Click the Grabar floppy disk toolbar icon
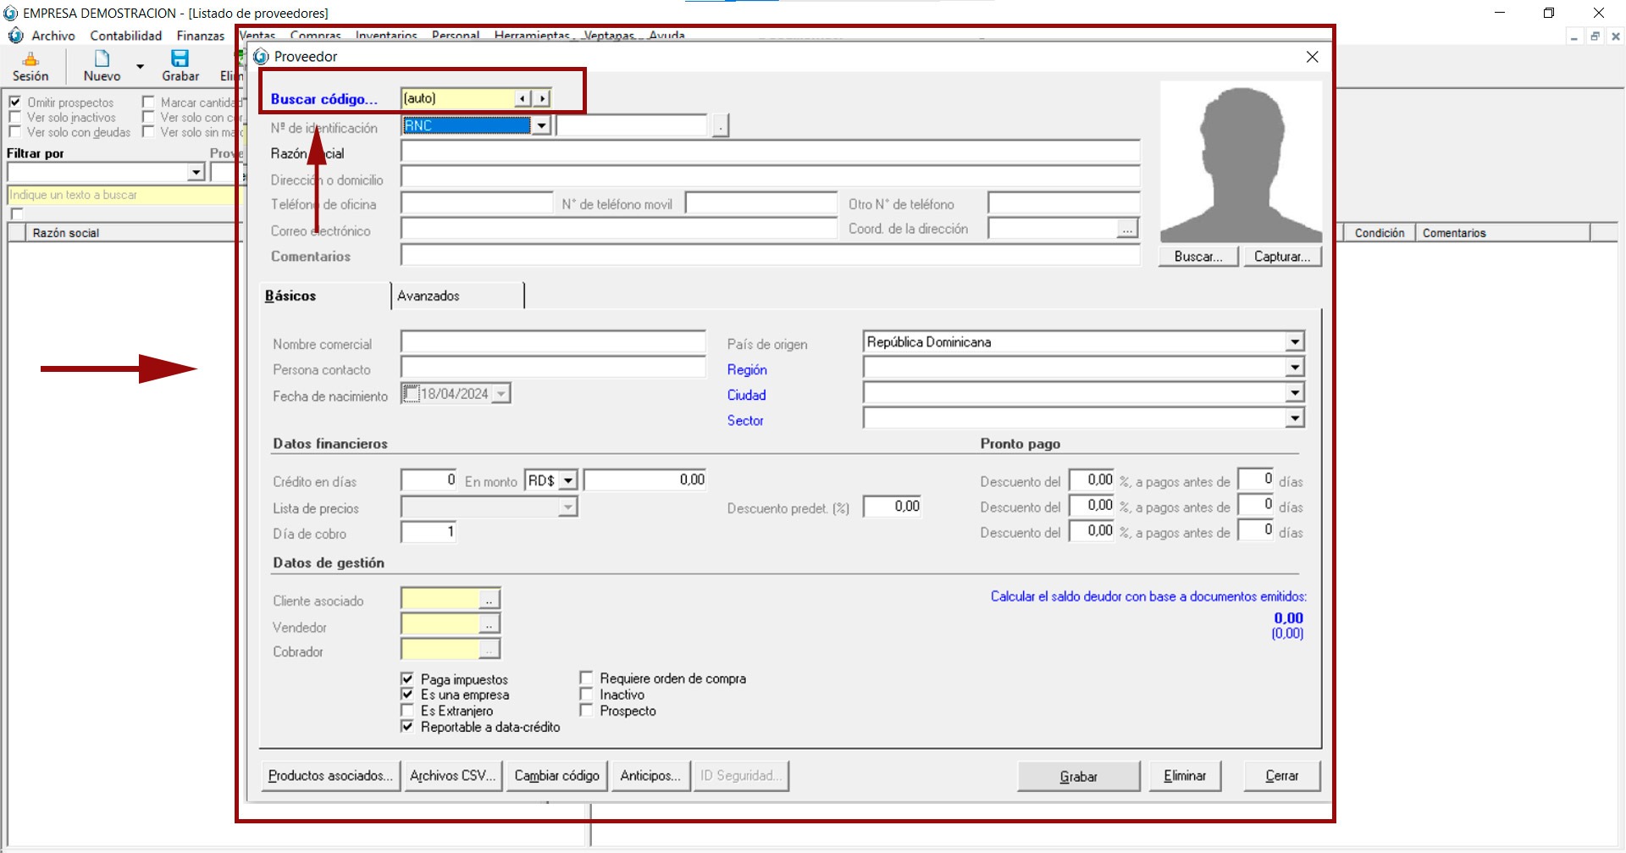 point(180,58)
